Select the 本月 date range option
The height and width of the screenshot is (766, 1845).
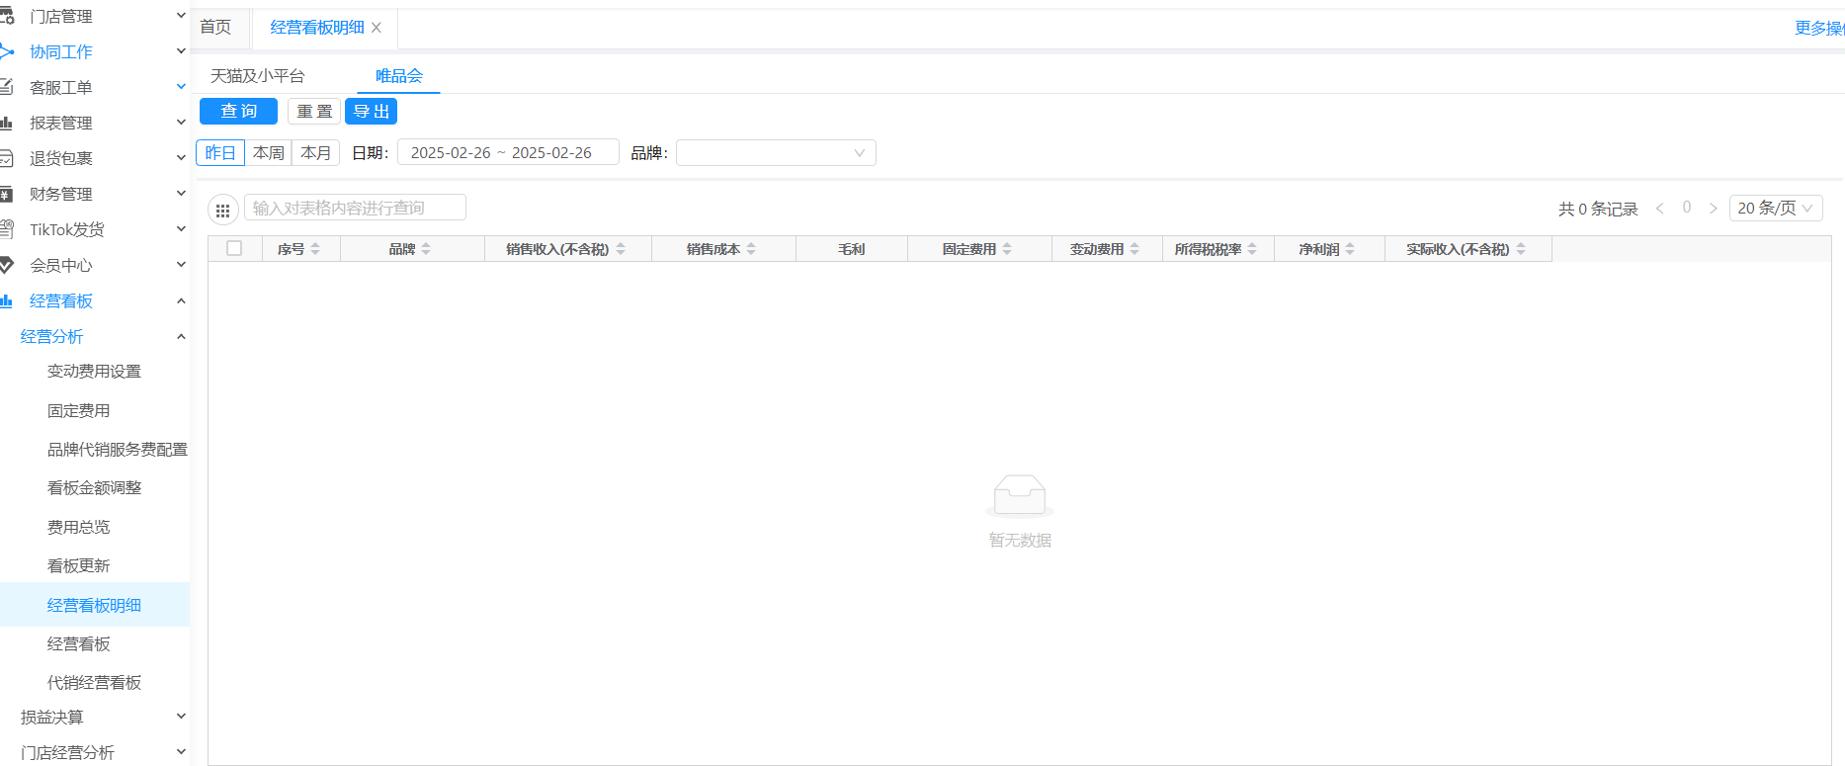(x=315, y=152)
